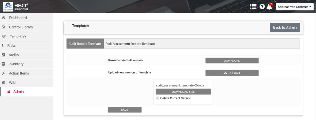Expand the Andreas von Grebmer user dropdown
Screen dimensions: 316x120
294,7
